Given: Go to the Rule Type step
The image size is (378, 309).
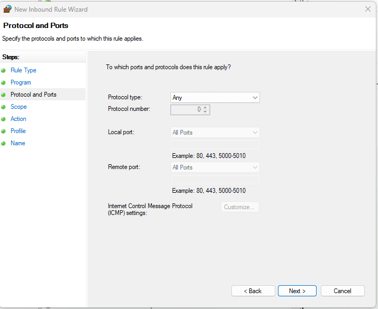Looking at the screenshot, I should 23,70.
